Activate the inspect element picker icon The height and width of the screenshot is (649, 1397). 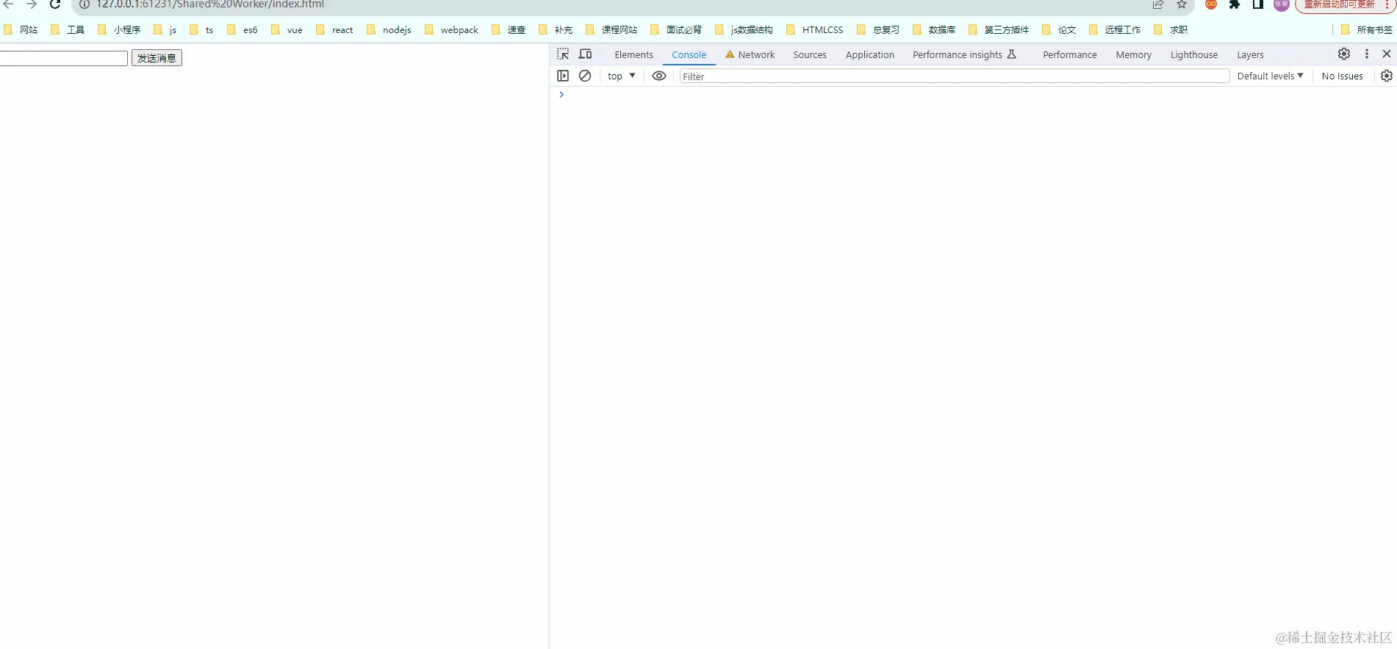point(563,54)
